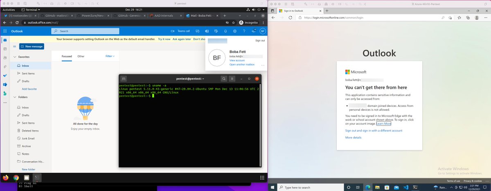Screen dimensions: 491x191
Task: Open Edge profile icon
Action: tap(477, 18)
